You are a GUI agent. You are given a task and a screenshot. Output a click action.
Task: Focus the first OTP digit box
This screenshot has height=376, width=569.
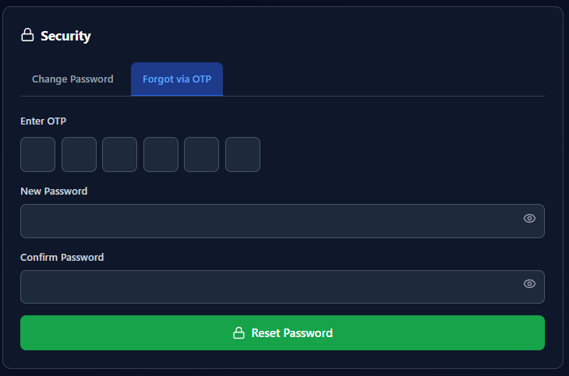37,154
